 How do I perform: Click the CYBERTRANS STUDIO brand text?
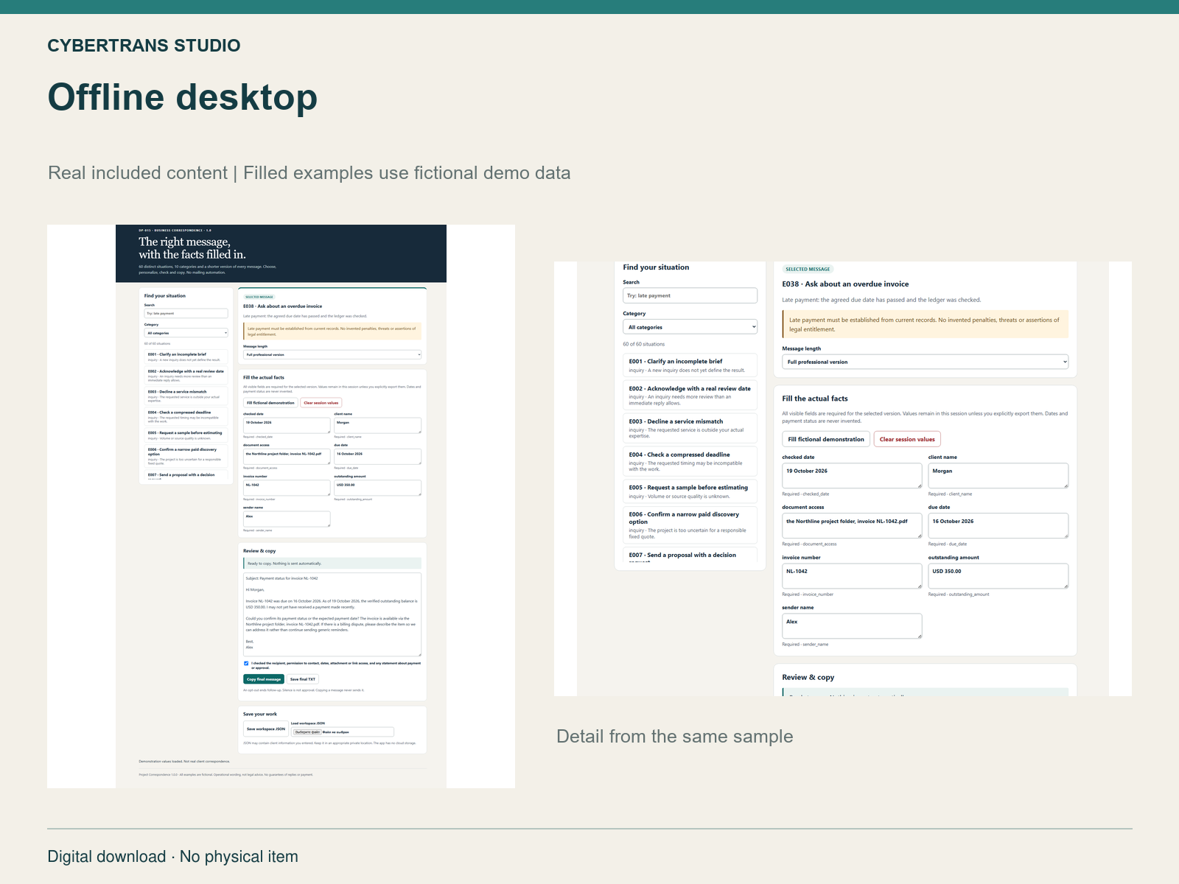pyautogui.click(x=144, y=46)
